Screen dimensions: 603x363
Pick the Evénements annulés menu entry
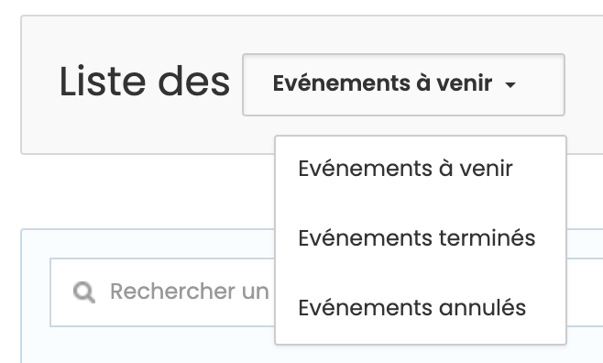pyautogui.click(x=421, y=308)
